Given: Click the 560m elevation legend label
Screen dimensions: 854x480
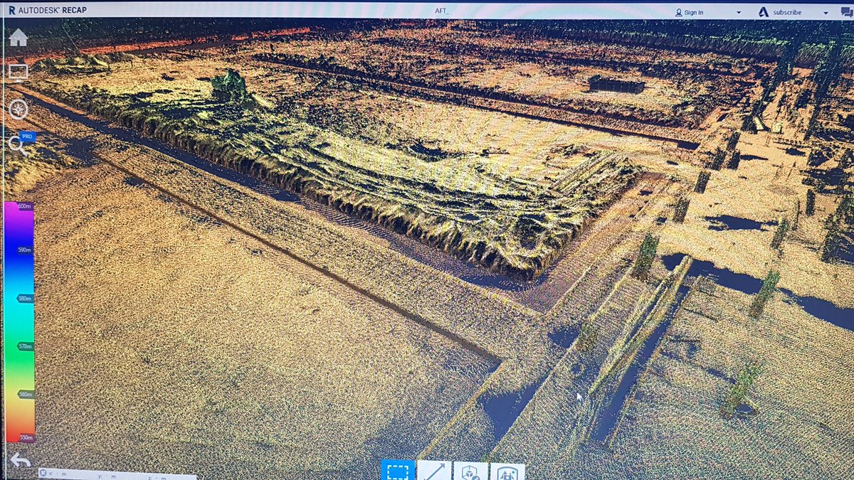Looking at the screenshot, I should click(x=26, y=394).
